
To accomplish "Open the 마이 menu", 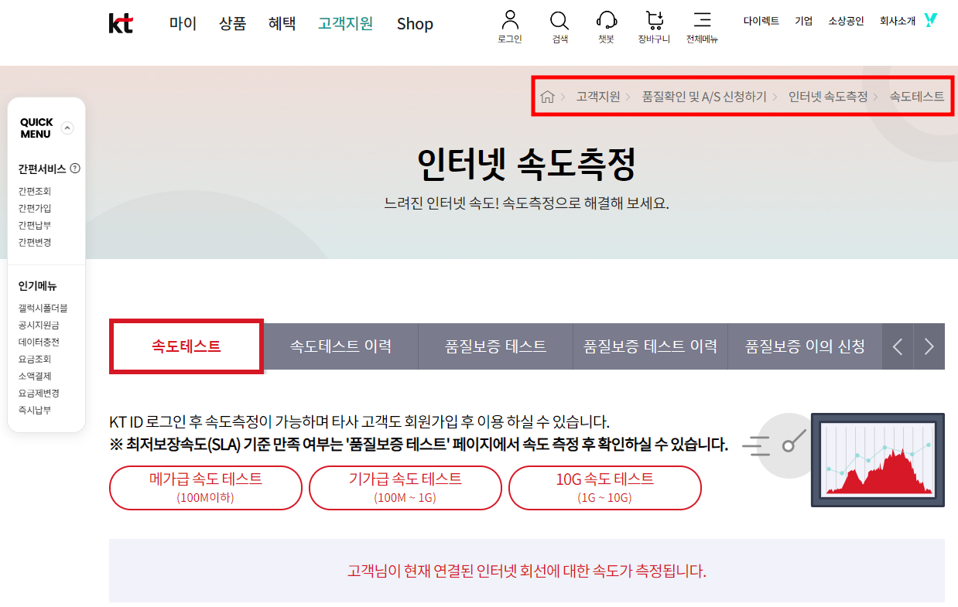I will [x=183, y=24].
